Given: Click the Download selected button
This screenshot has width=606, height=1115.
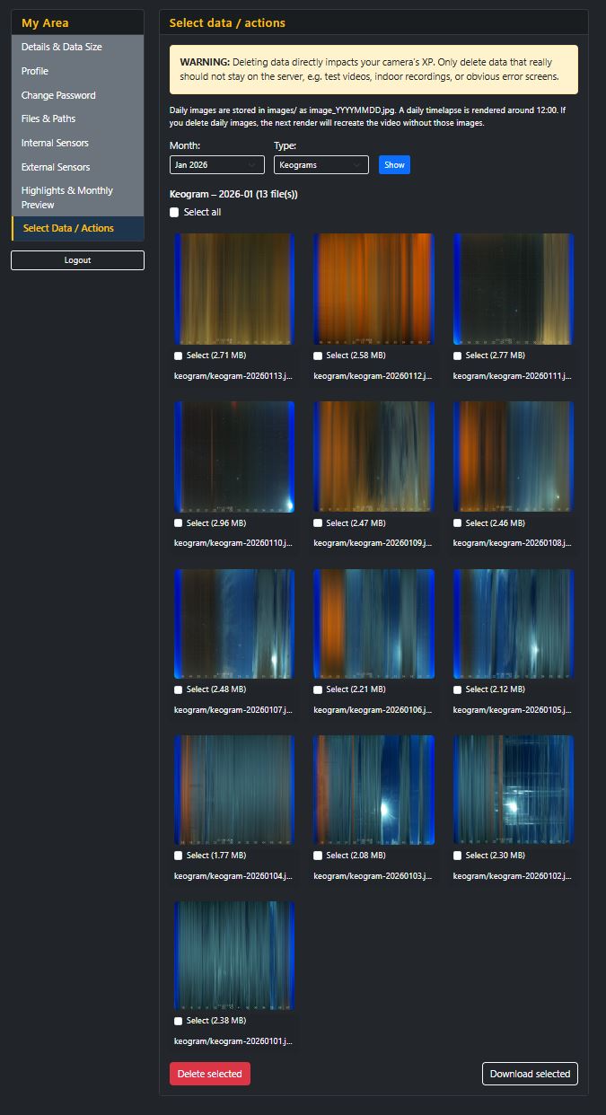Looking at the screenshot, I should pos(530,1074).
